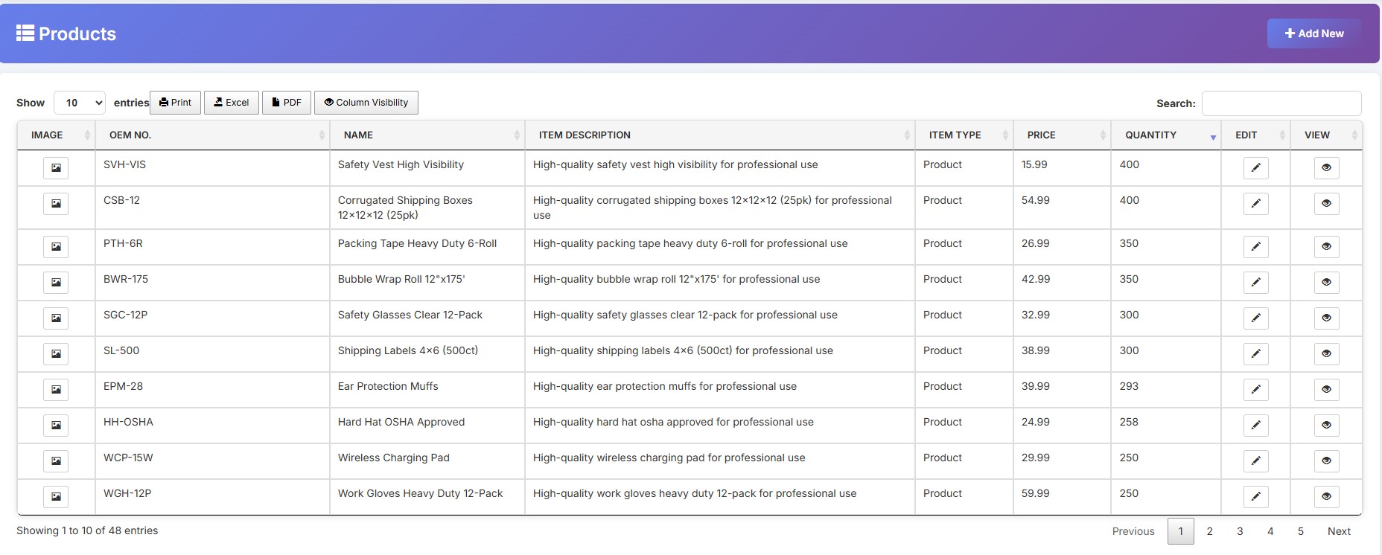Viewport: 1382px width, 555px height.
Task: Click edit pencil for Safety Vest High Visibility
Action: pyautogui.click(x=1255, y=168)
